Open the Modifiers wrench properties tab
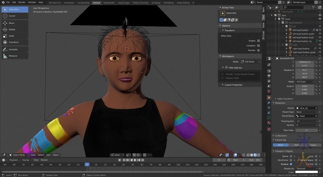The image size is (323, 177). tap(269, 103)
